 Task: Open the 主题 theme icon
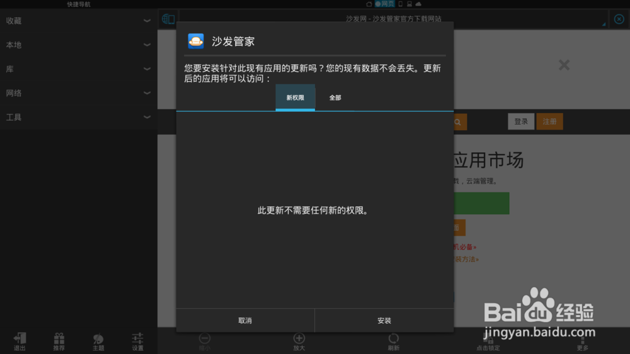pyautogui.click(x=98, y=341)
